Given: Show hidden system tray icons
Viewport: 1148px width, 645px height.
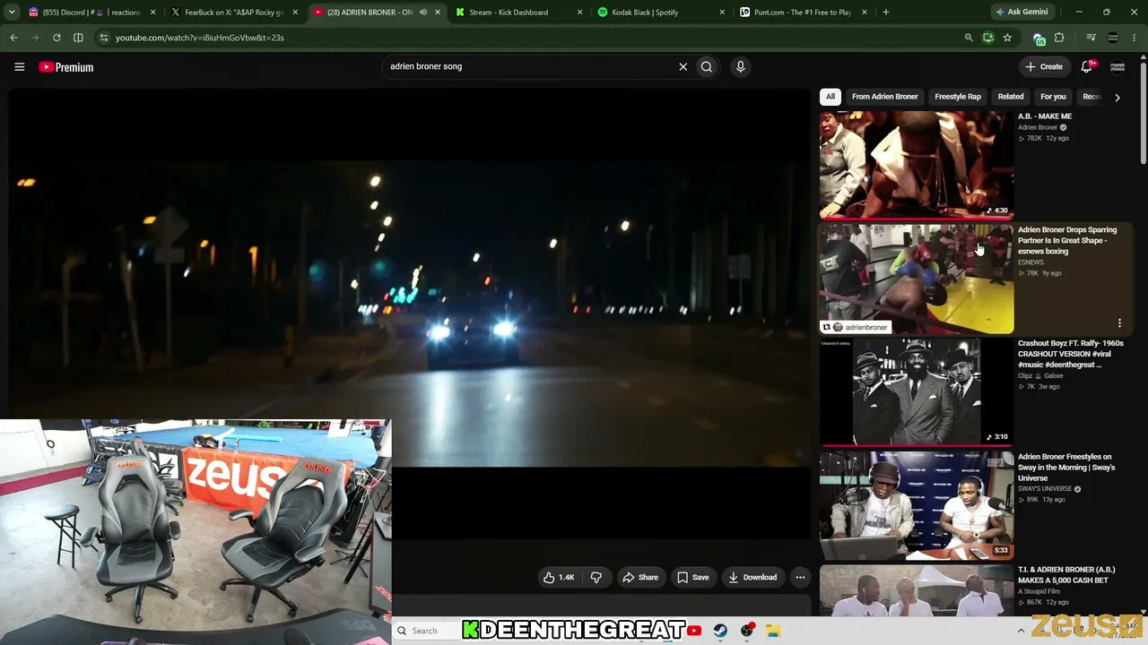Looking at the screenshot, I should [x=1021, y=631].
